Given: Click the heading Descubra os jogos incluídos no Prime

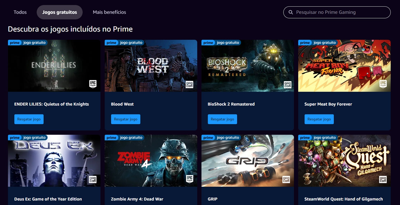Looking at the screenshot, I should point(70,29).
